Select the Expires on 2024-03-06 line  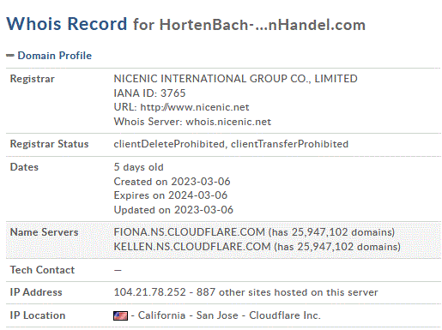click(171, 195)
